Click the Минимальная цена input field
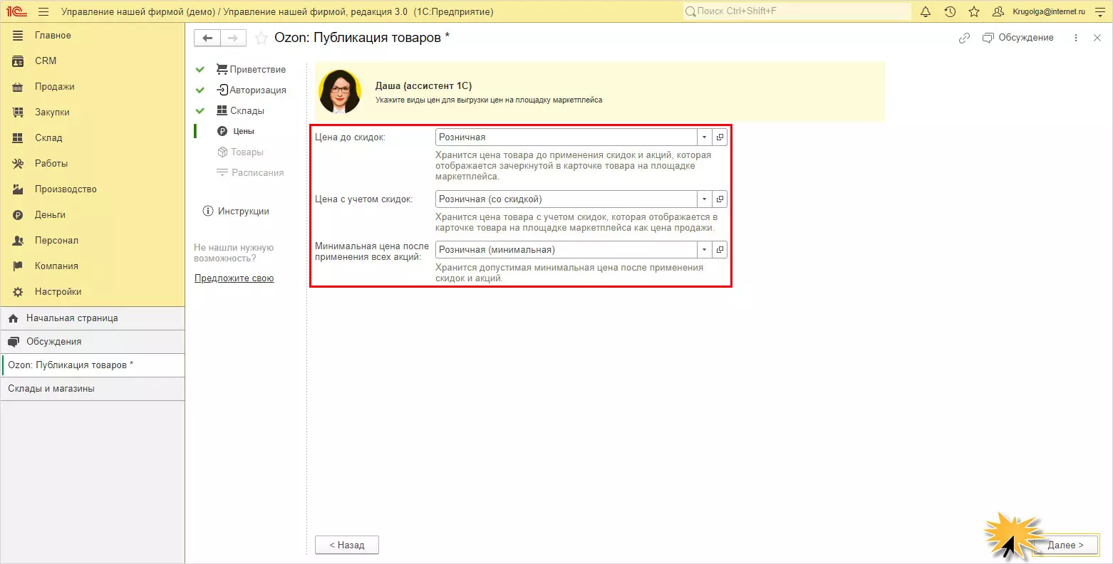1113x564 pixels. click(566, 250)
